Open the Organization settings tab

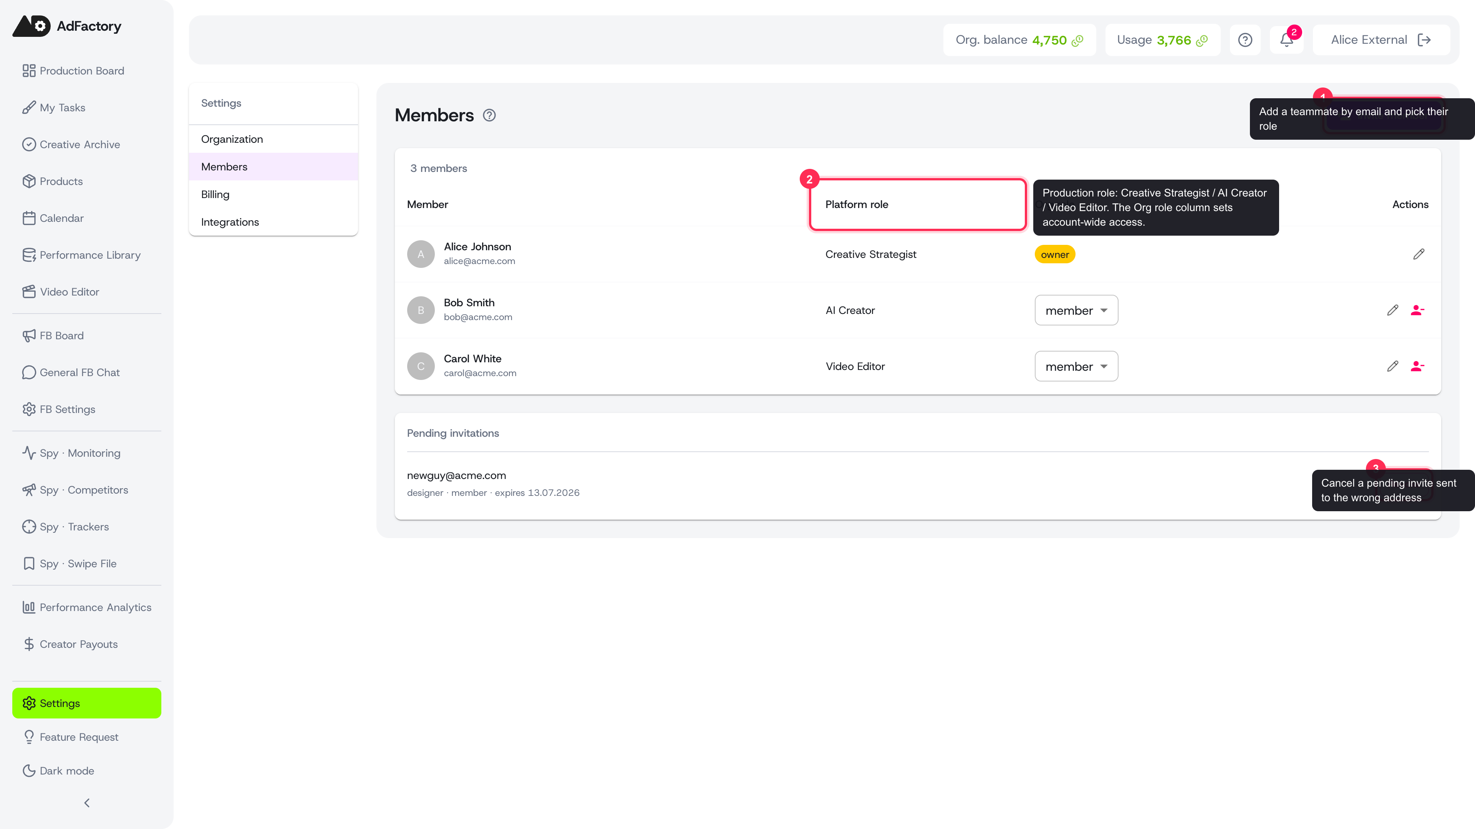[273, 139]
